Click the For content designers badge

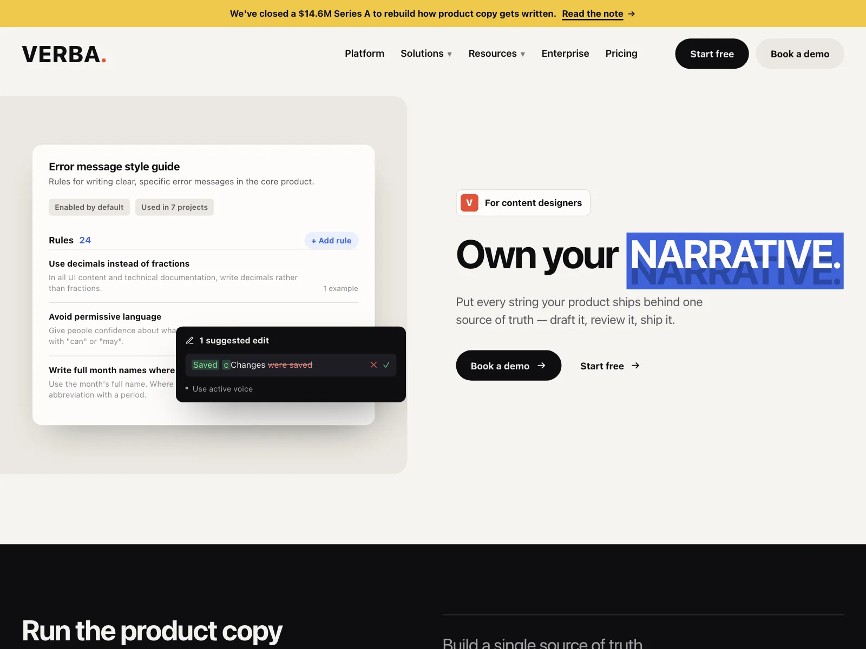[x=523, y=203]
